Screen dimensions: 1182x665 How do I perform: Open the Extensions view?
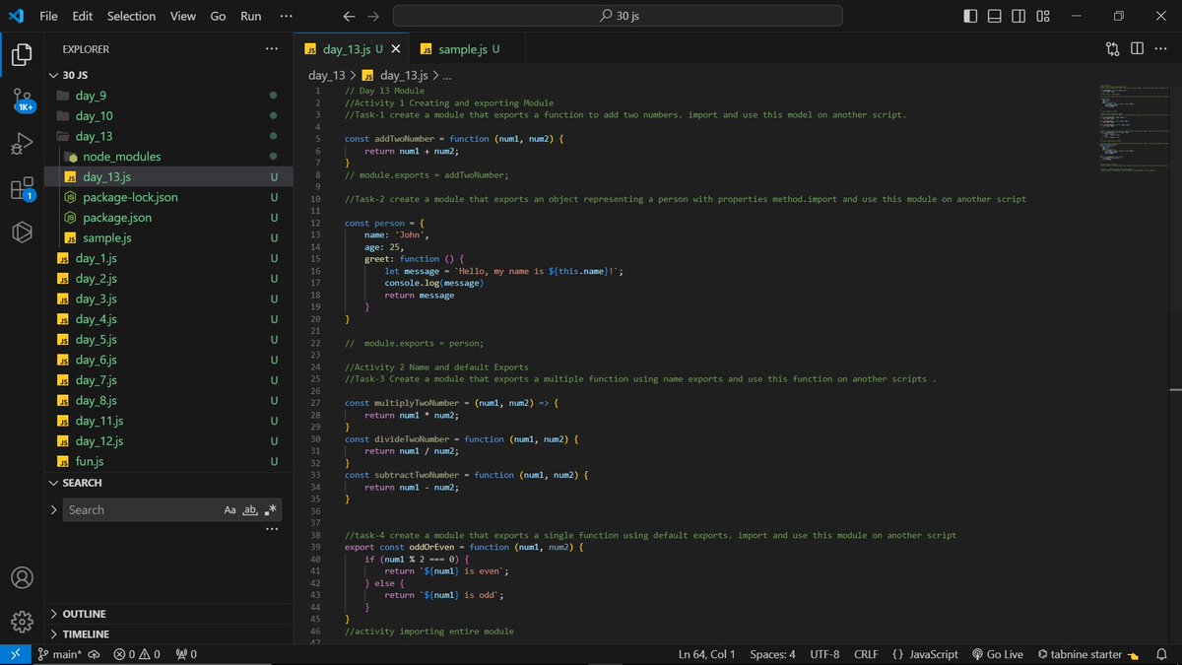[21, 186]
